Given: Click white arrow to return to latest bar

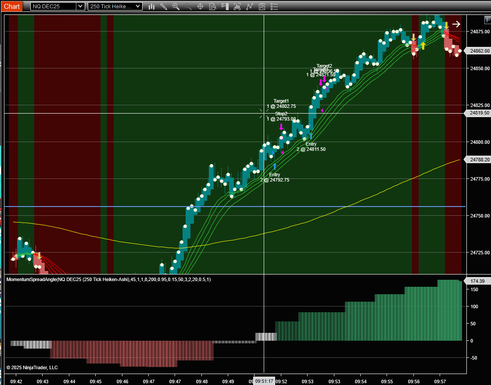Looking at the screenshot, I should pyautogui.click(x=456, y=25).
